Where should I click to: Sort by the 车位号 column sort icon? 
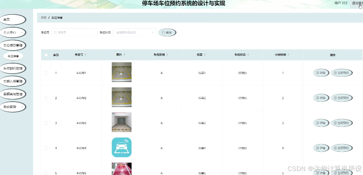pyautogui.click(x=86, y=55)
